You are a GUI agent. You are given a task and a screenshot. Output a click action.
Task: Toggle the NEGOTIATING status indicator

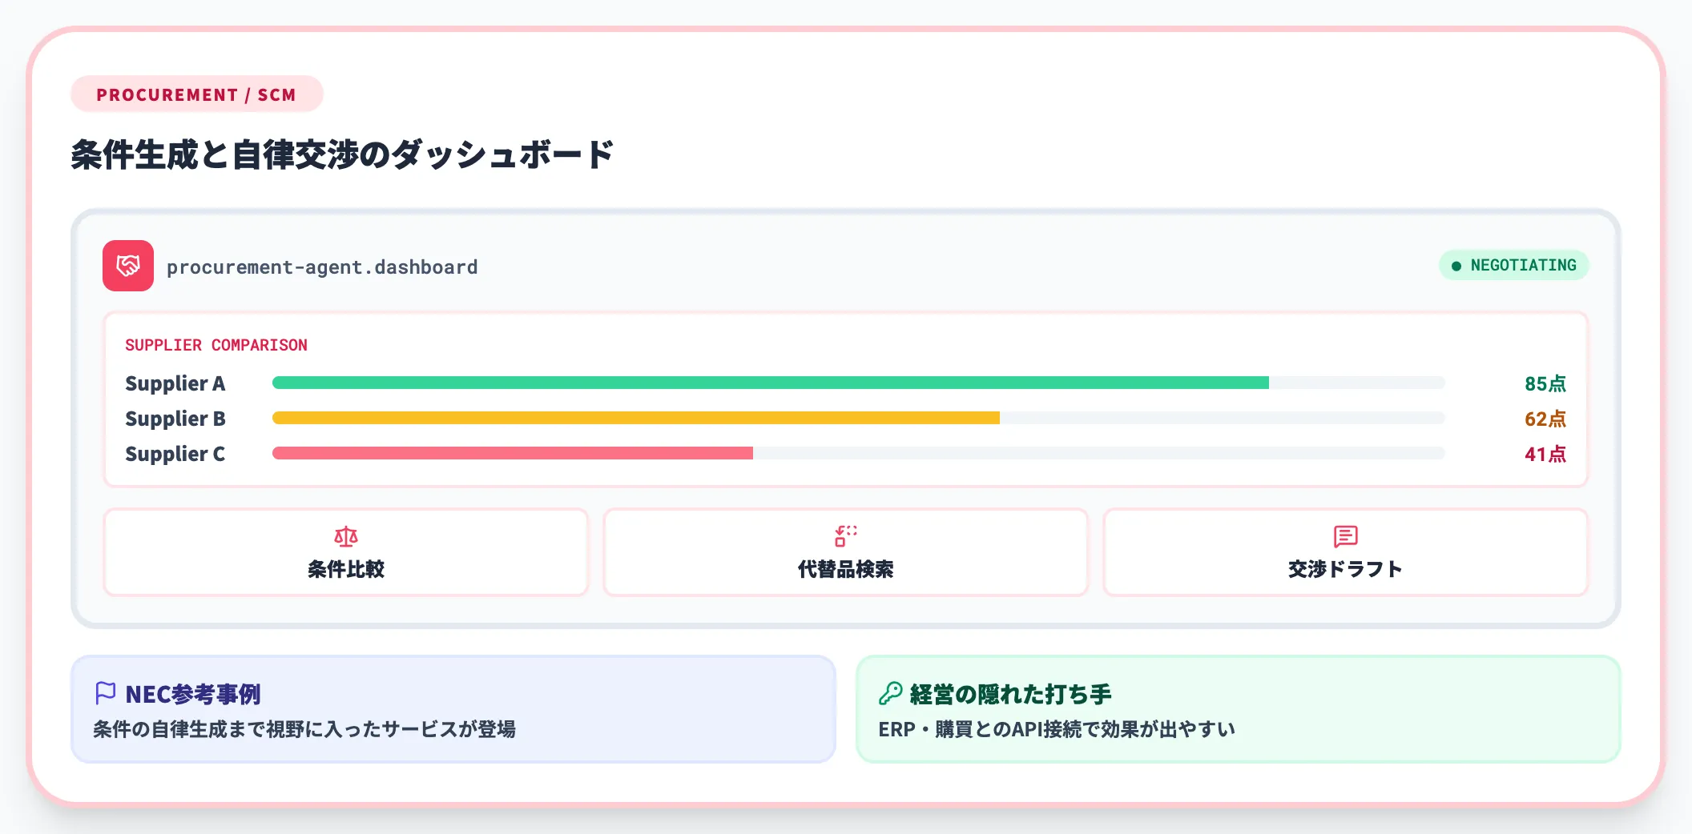click(1513, 265)
